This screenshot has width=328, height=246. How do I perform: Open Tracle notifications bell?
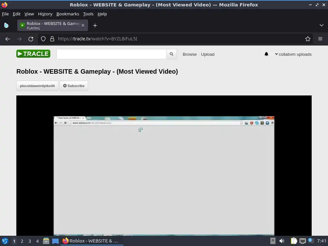point(266,54)
